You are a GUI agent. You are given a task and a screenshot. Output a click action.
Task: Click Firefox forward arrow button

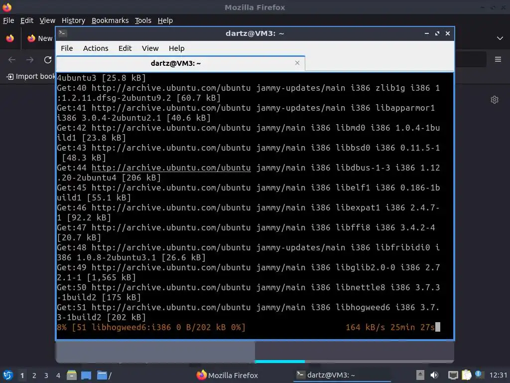pyautogui.click(x=30, y=60)
